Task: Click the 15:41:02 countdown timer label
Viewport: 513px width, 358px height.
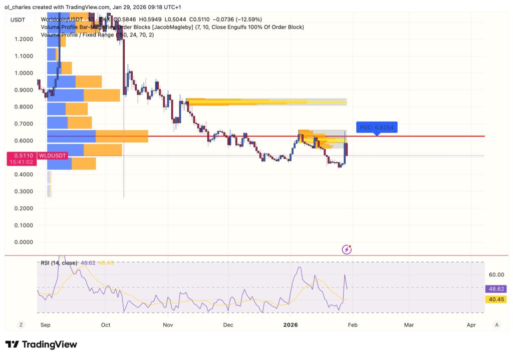Action: pyautogui.click(x=22, y=162)
